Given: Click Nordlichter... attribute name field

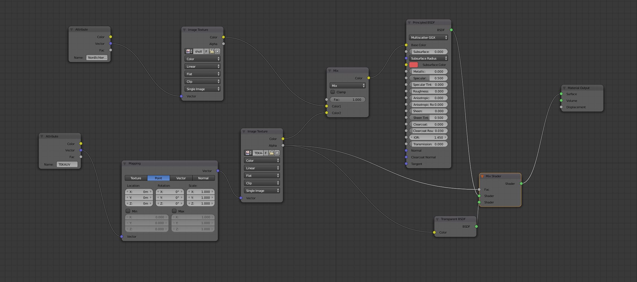Looking at the screenshot, I should 97,57.
